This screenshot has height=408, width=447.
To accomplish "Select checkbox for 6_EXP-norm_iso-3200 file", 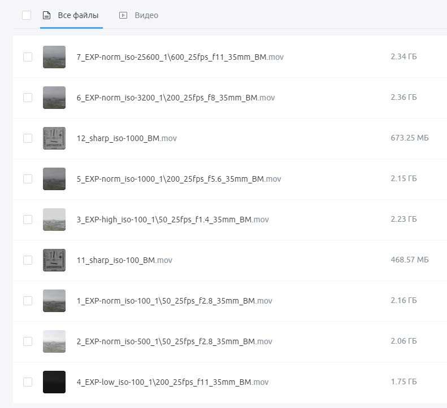I will tap(28, 98).
